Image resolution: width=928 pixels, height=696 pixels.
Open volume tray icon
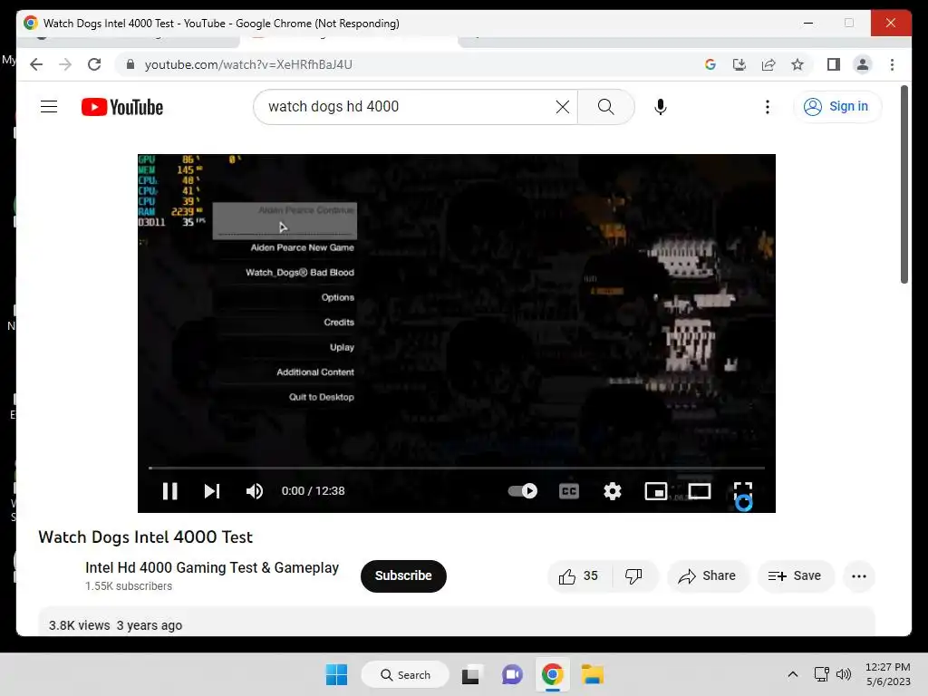(844, 674)
